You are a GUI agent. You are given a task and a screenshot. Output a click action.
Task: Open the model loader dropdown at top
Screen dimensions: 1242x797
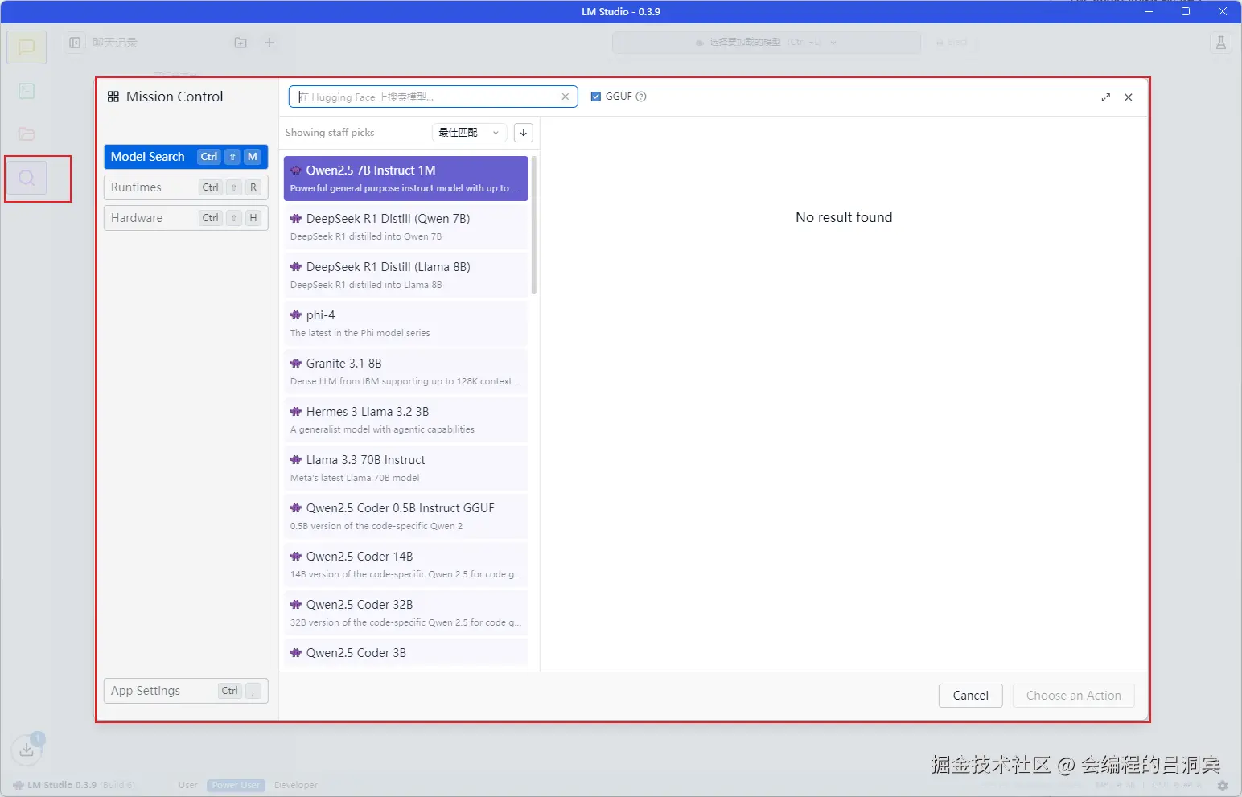point(767,43)
